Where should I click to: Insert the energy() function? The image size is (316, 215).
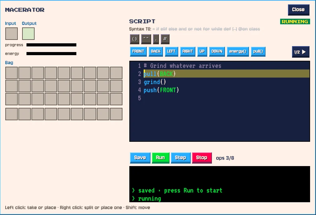coord(238,52)
